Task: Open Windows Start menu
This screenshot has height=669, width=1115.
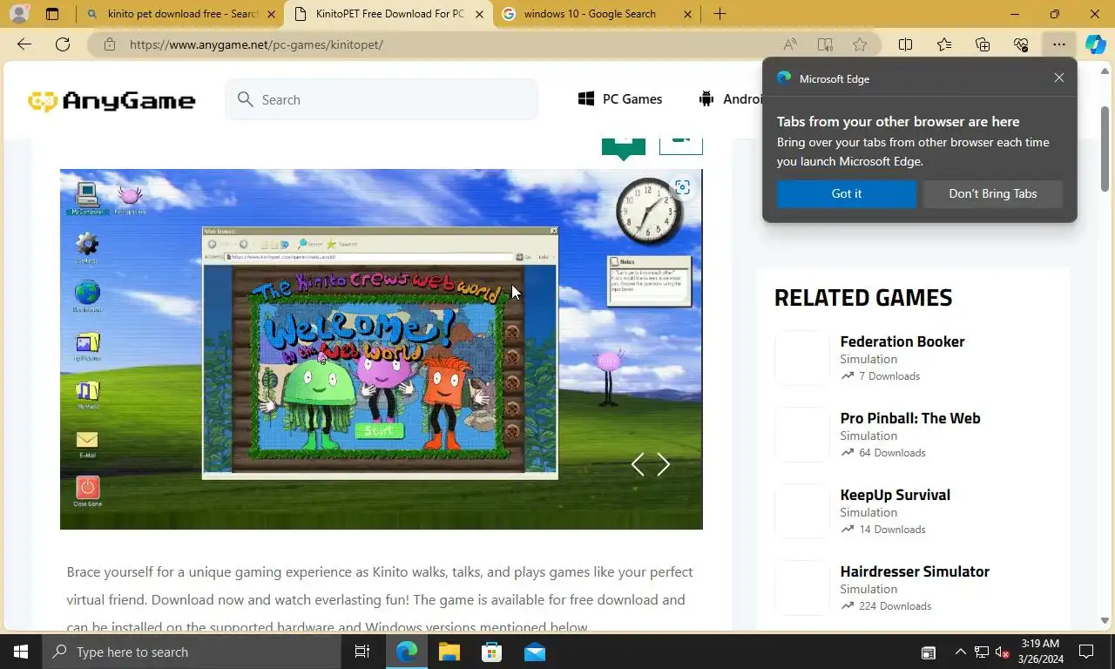Action: click(x=20, y=652)
